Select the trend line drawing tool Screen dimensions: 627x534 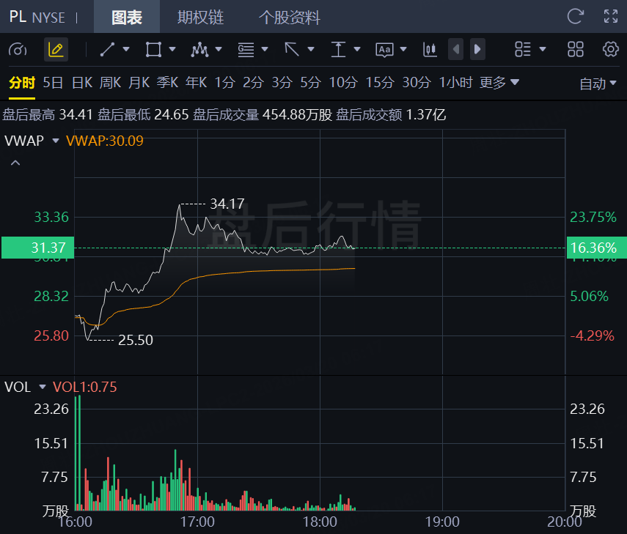(107, 50)
